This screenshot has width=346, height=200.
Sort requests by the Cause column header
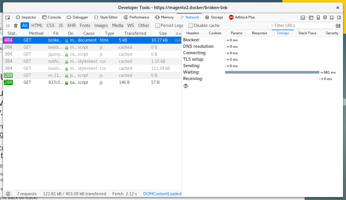click(x=89, y=33)
